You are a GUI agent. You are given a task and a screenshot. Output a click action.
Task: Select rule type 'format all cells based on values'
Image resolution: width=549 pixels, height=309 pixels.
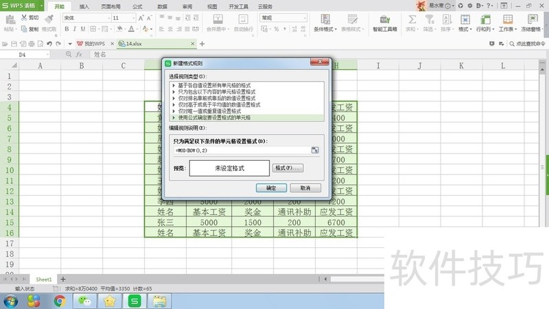click(247, 85)
